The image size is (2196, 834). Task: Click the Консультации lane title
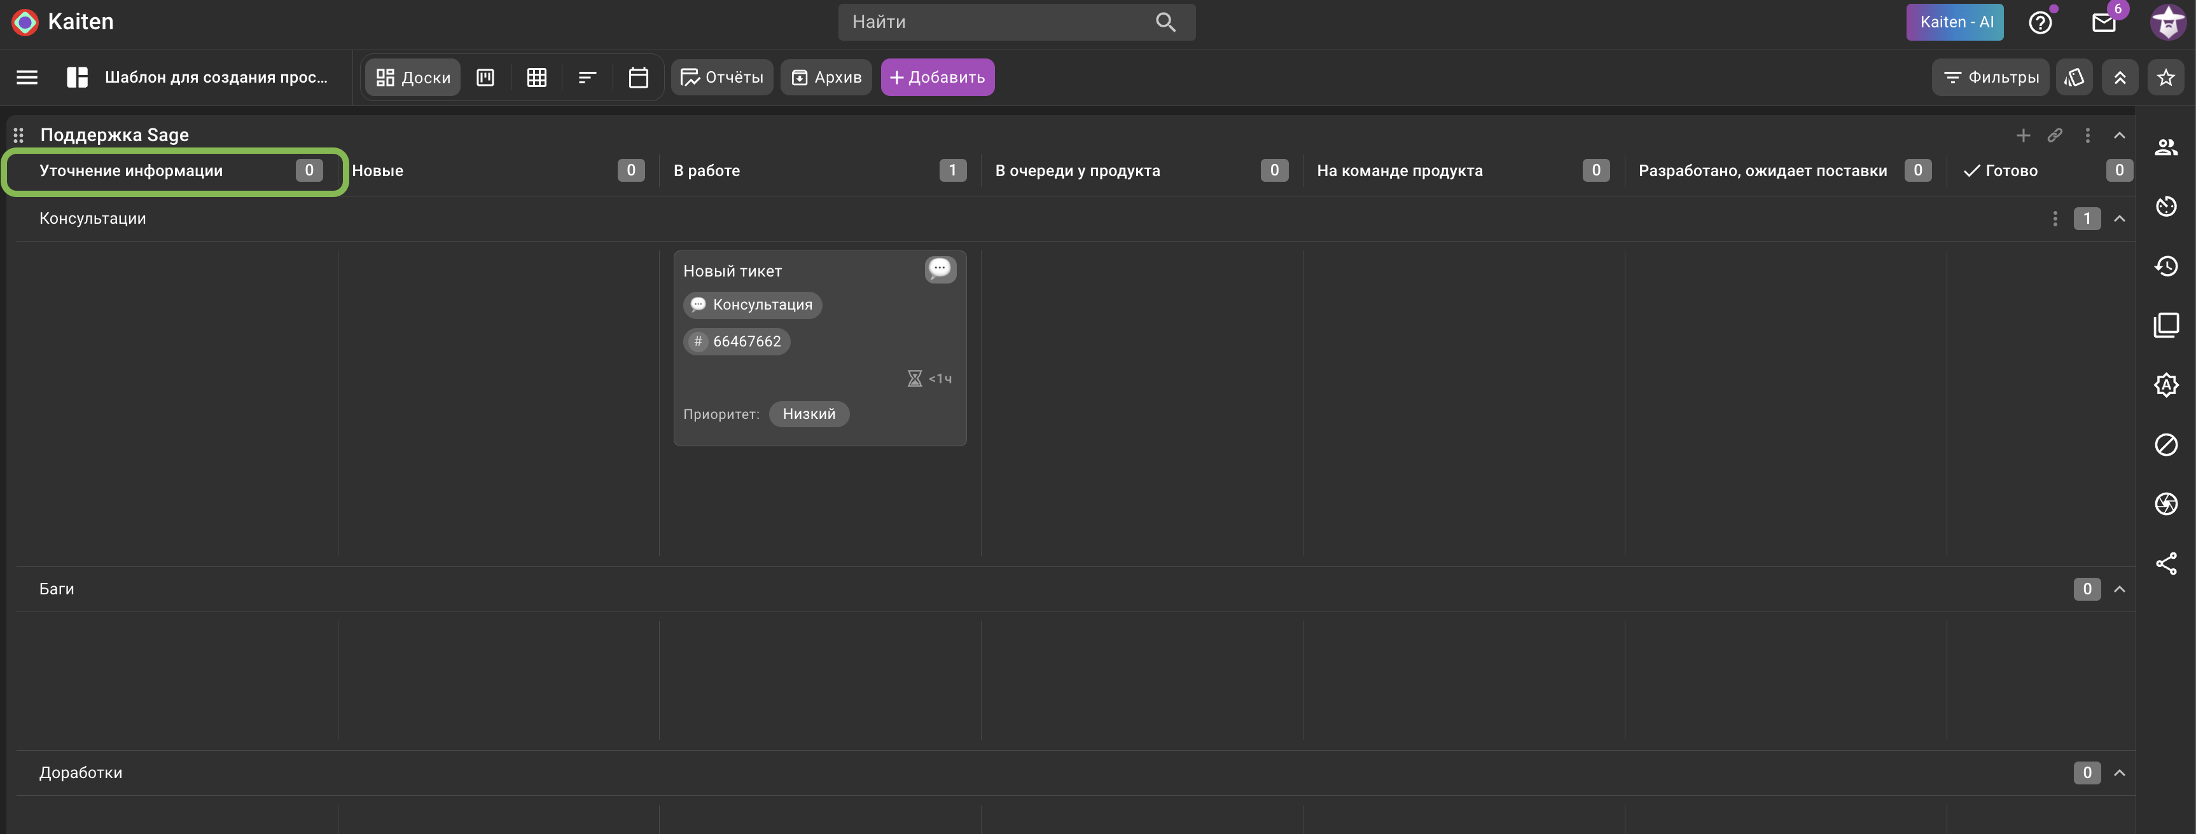click(92, 219)
